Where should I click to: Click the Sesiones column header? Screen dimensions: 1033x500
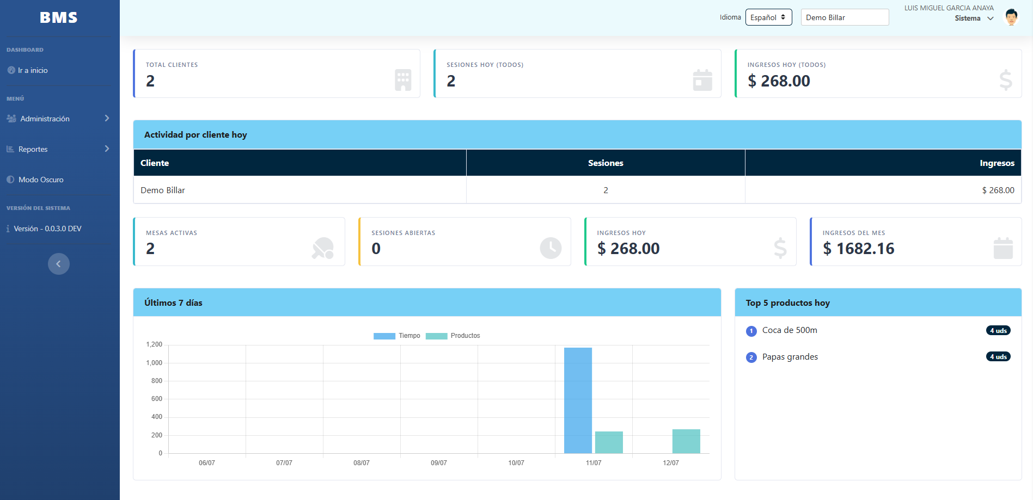click(606, 163)
